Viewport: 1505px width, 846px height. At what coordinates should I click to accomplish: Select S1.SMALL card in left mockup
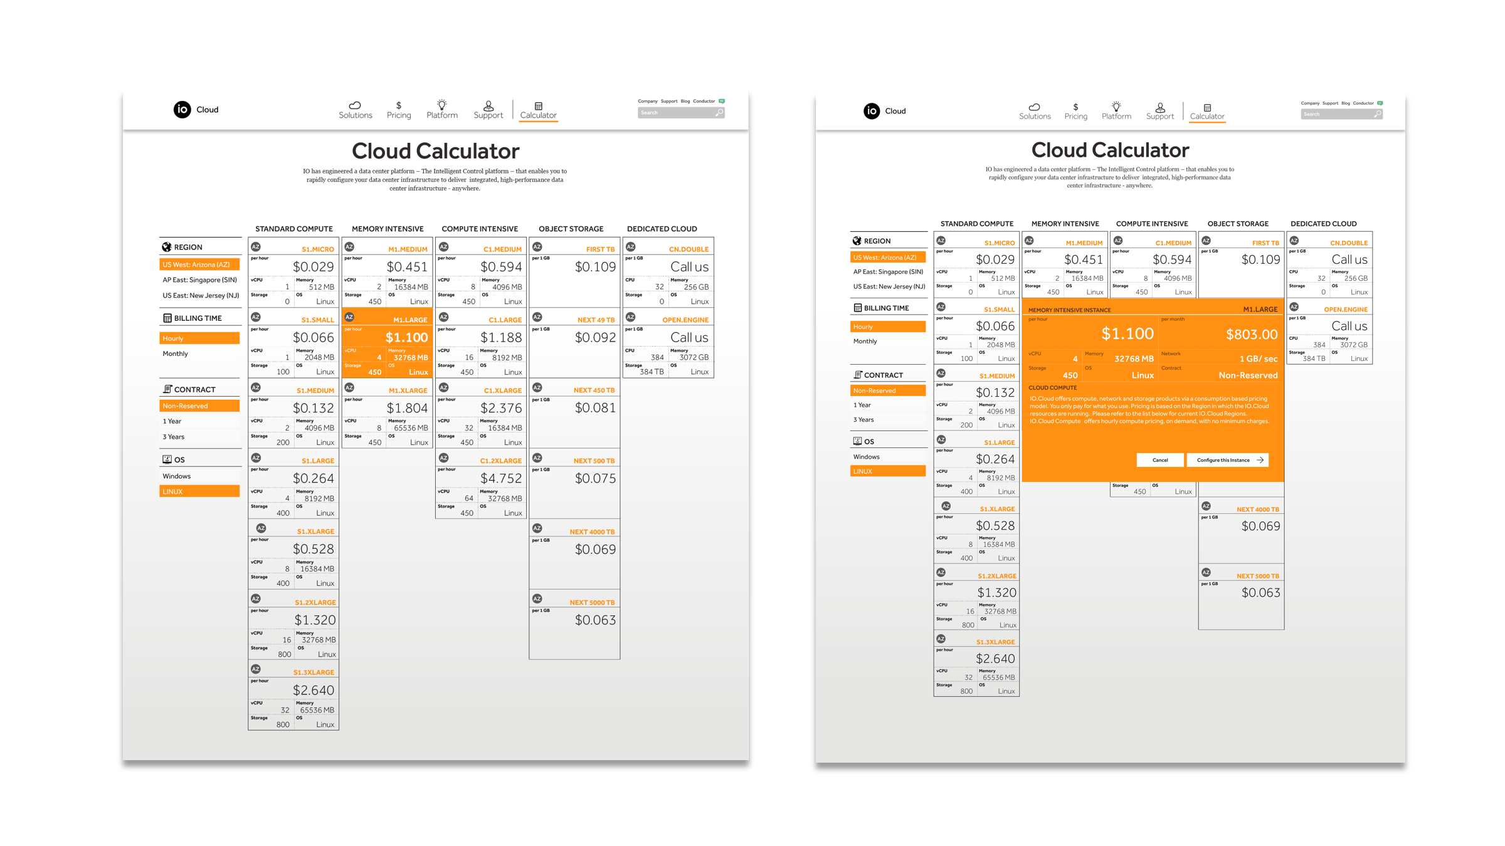pos(293,343)
